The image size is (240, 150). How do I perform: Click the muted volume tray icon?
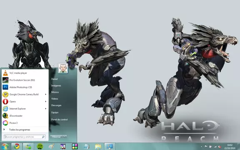point(220,147)
